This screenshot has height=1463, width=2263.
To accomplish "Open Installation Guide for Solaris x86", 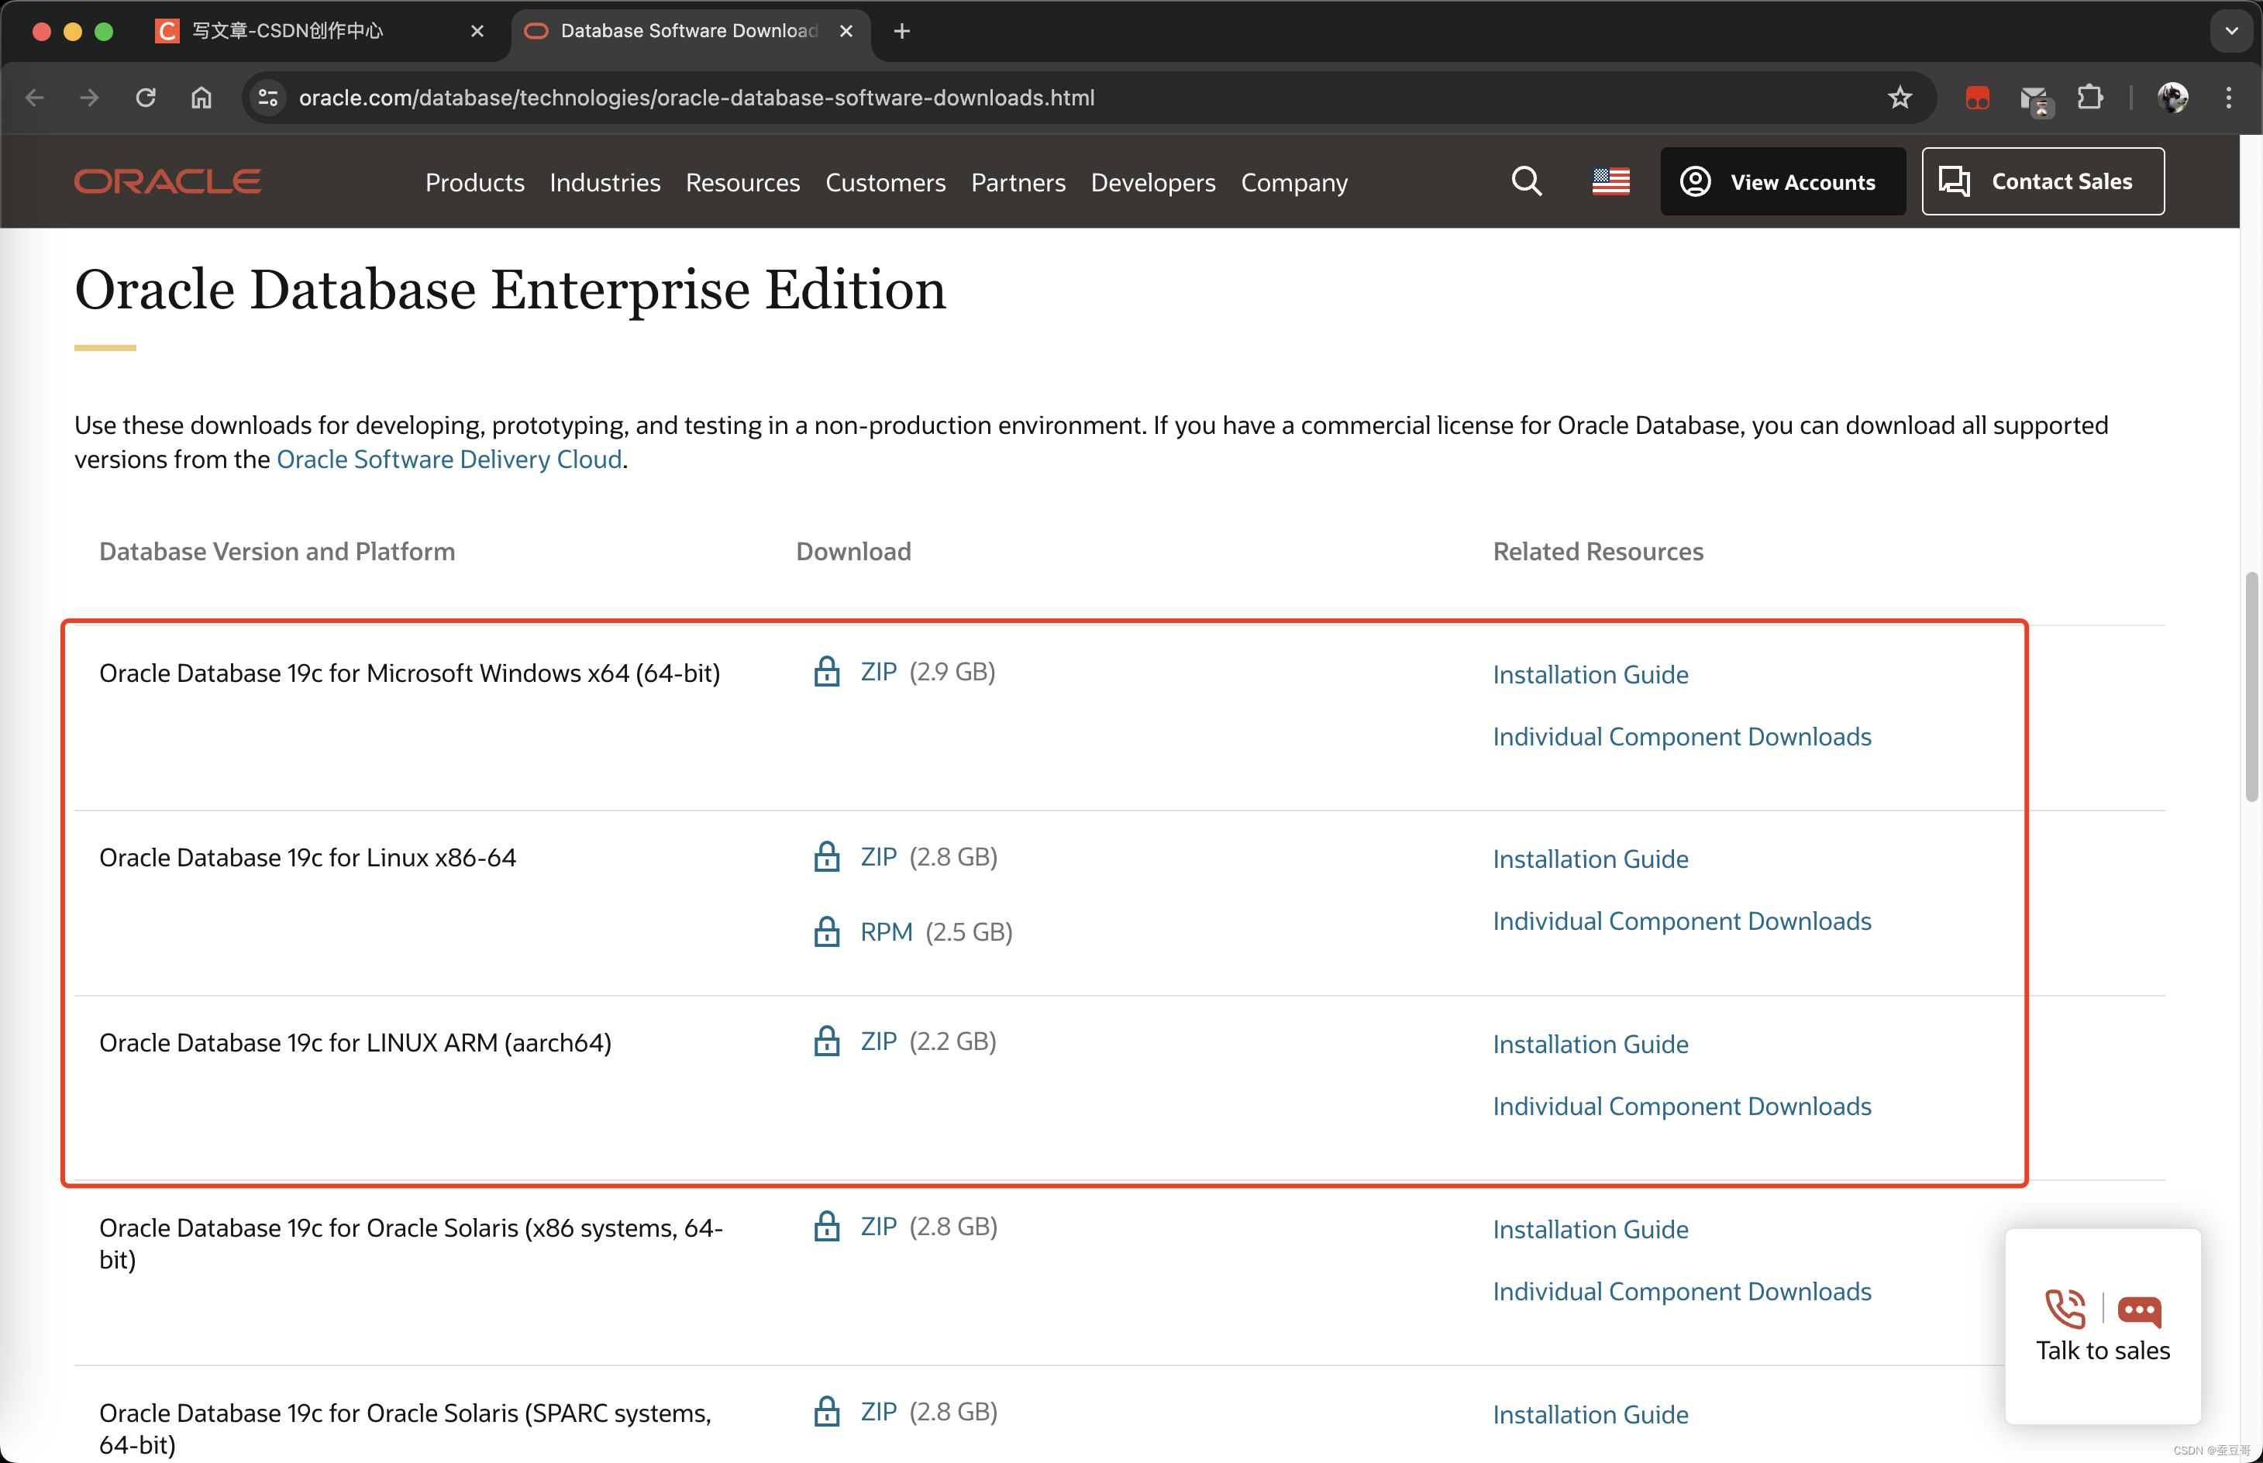I will (1590, 1229).
